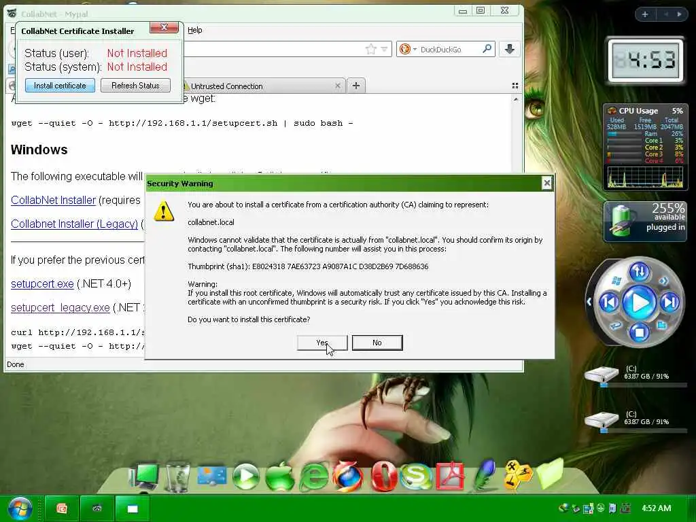Screen dimensions: 696x522
Task: Click the Refresh Status button
Action: coord(135,86)
